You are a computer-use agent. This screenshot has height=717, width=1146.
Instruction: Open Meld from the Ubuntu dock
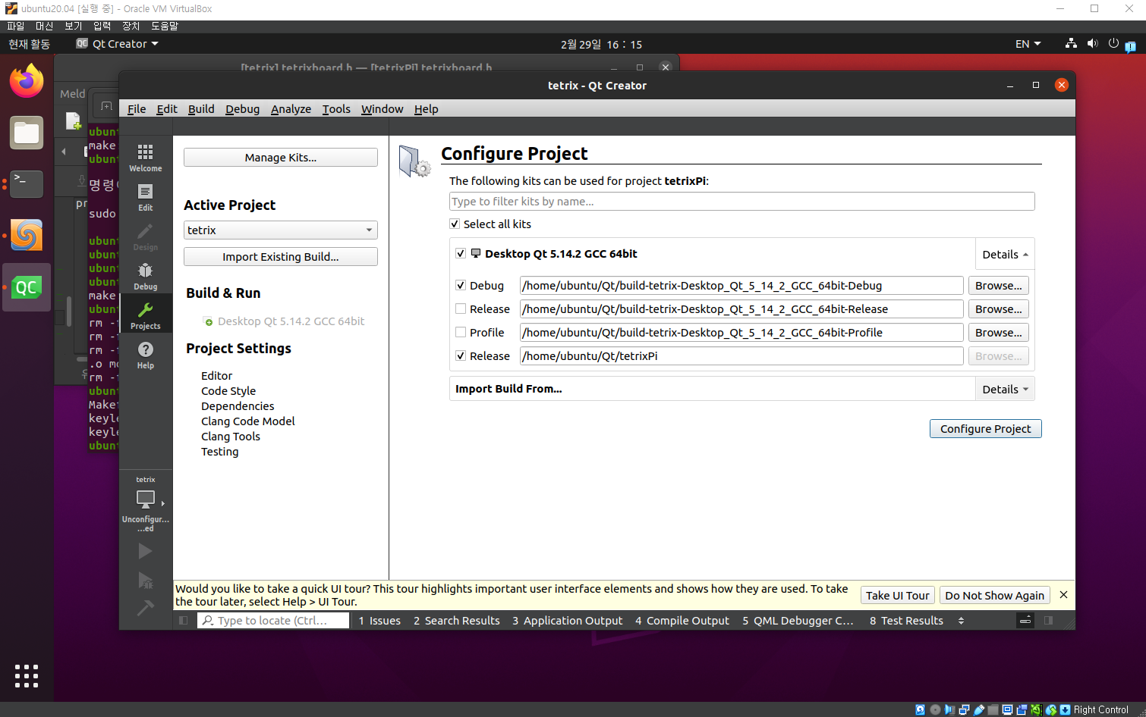pos(27,235)
